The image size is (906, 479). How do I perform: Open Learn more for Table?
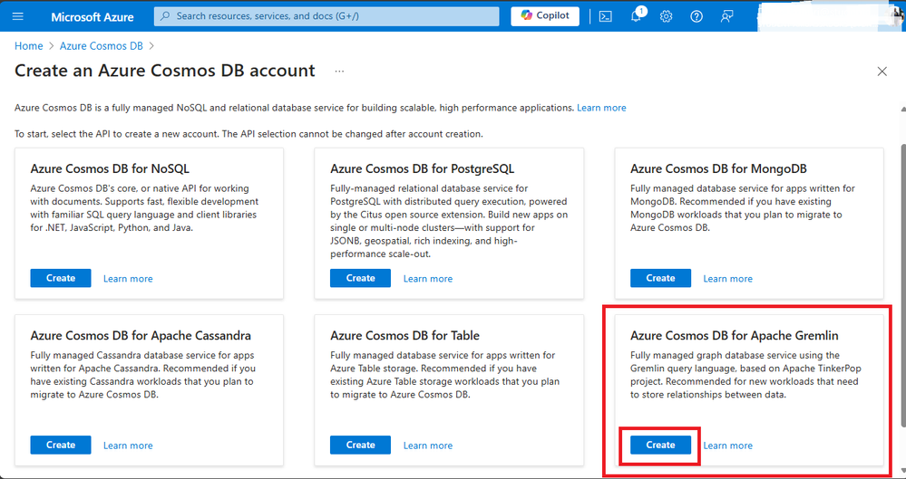click(x=427, y=445)
